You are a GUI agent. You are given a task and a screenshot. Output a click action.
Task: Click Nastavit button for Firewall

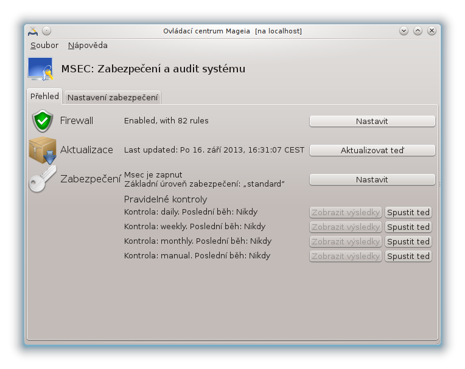click(x=372, y=121)
